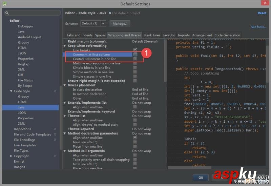Click the code preview horizontal scrollbar
Screen dimensions: 271x186
(190, 167)
